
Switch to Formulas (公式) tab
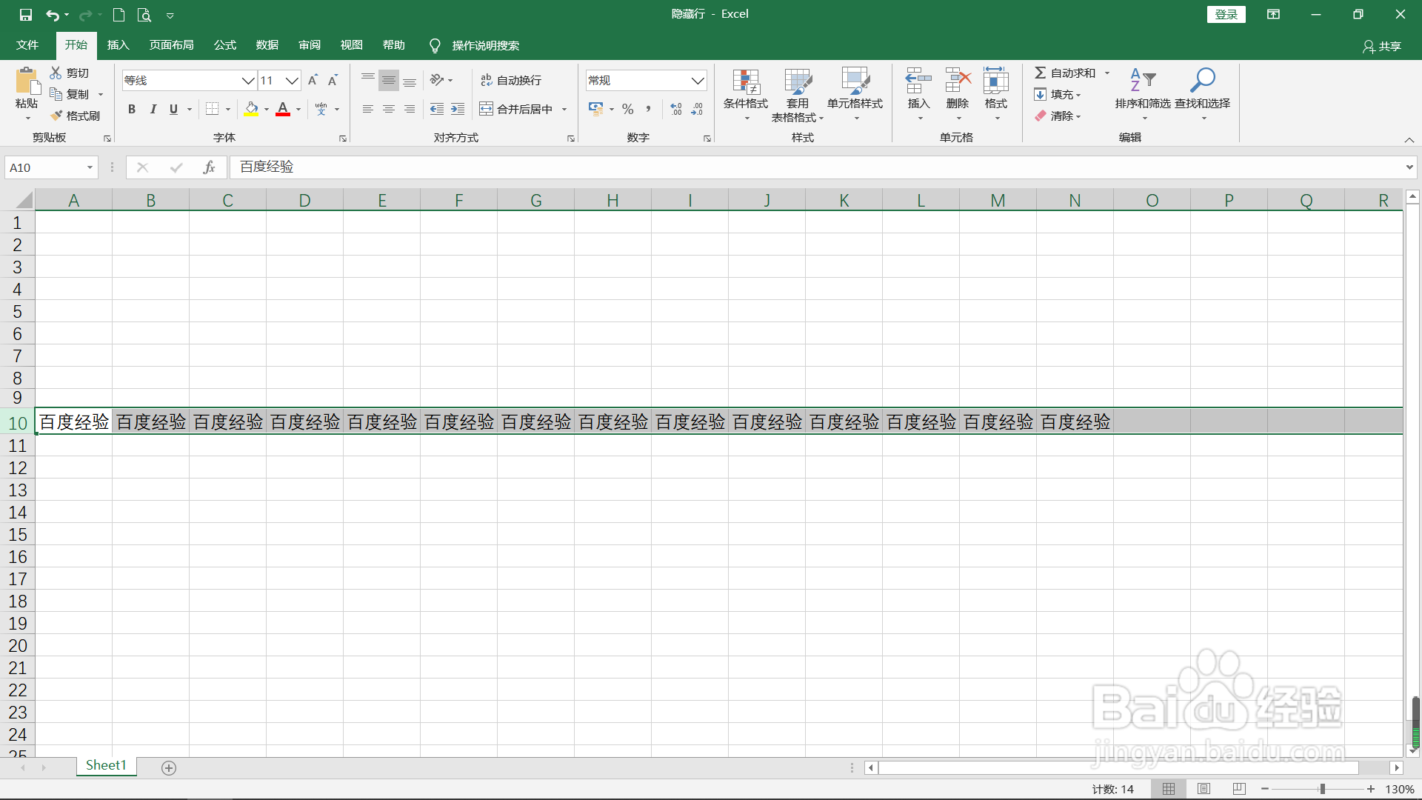(225, 45)
